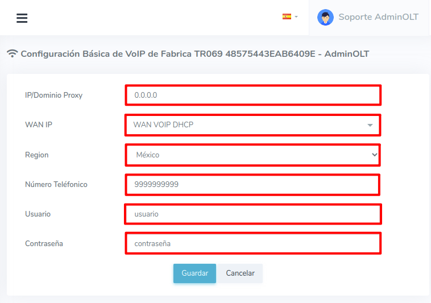The height and width of the screenshot is (303, 431).
Task: Click the Contraseña label text
Action: point(44,243)
